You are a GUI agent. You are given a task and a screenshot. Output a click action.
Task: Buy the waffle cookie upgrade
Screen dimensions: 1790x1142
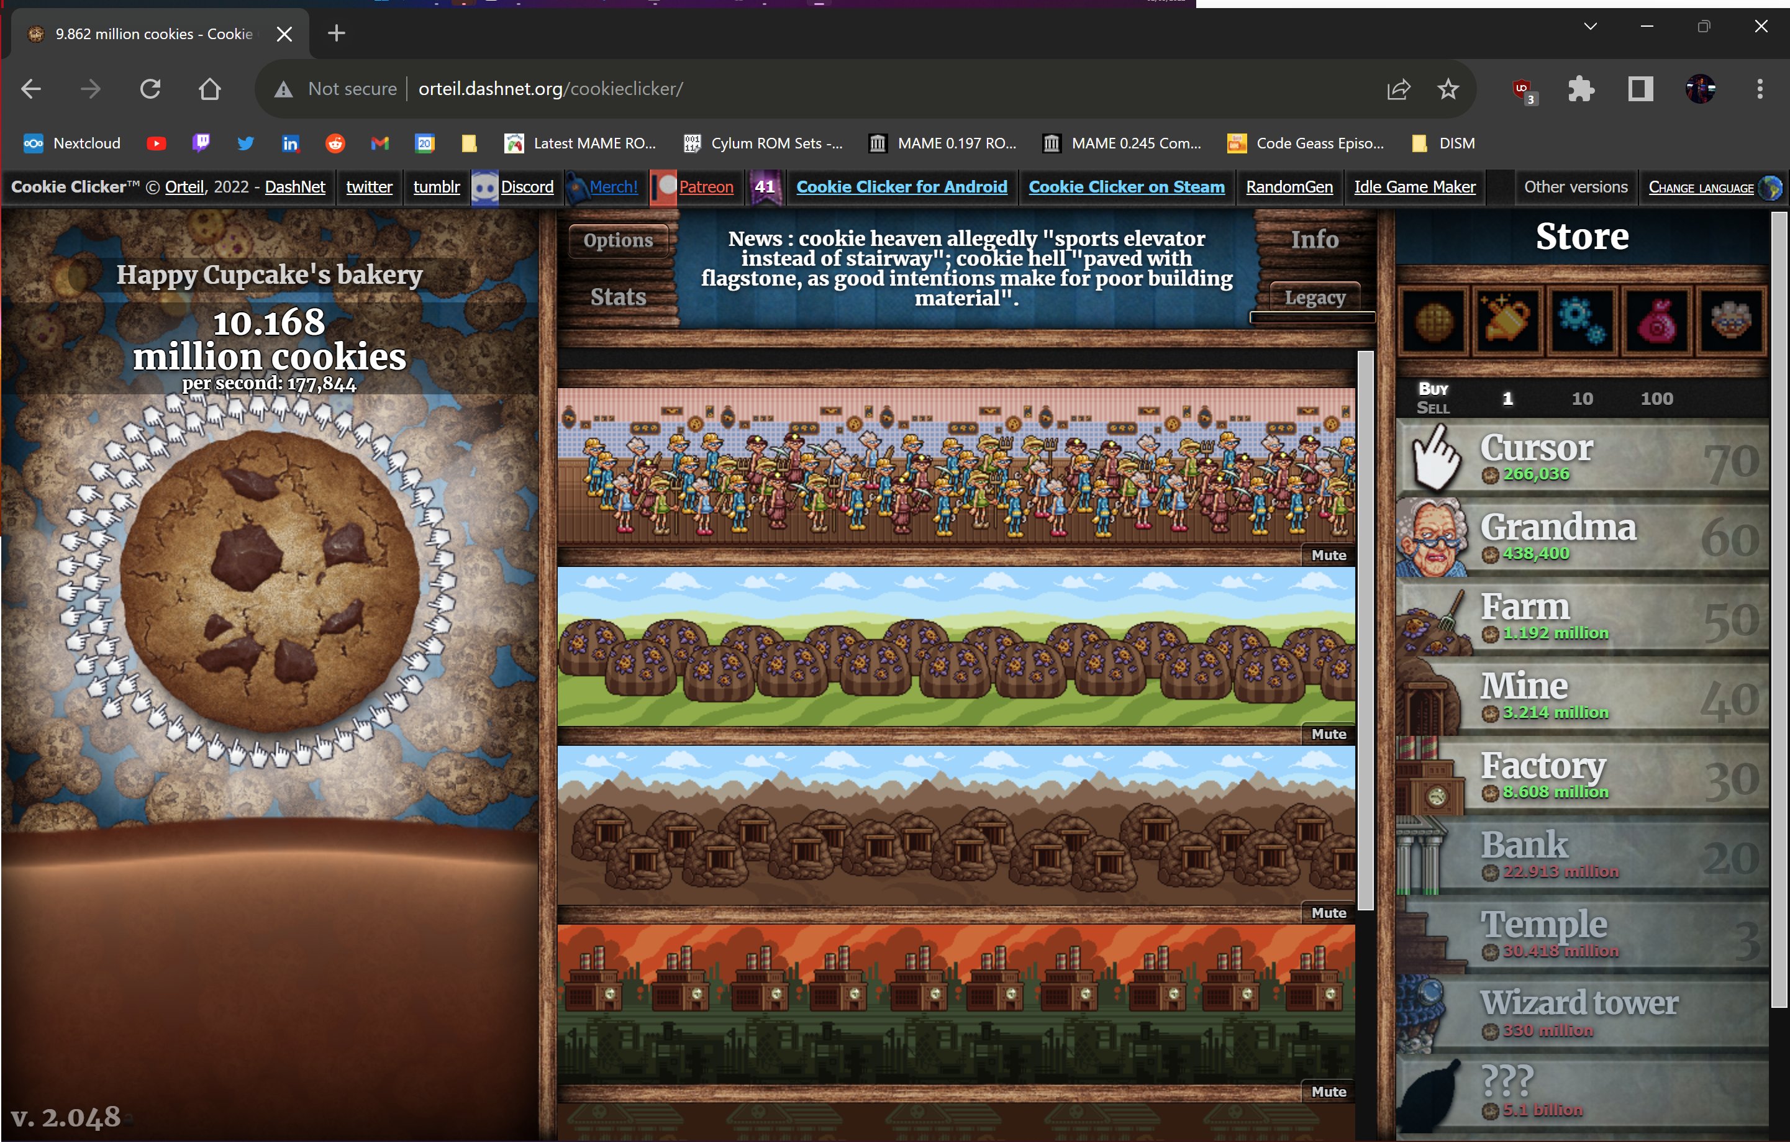point(1433,321)
